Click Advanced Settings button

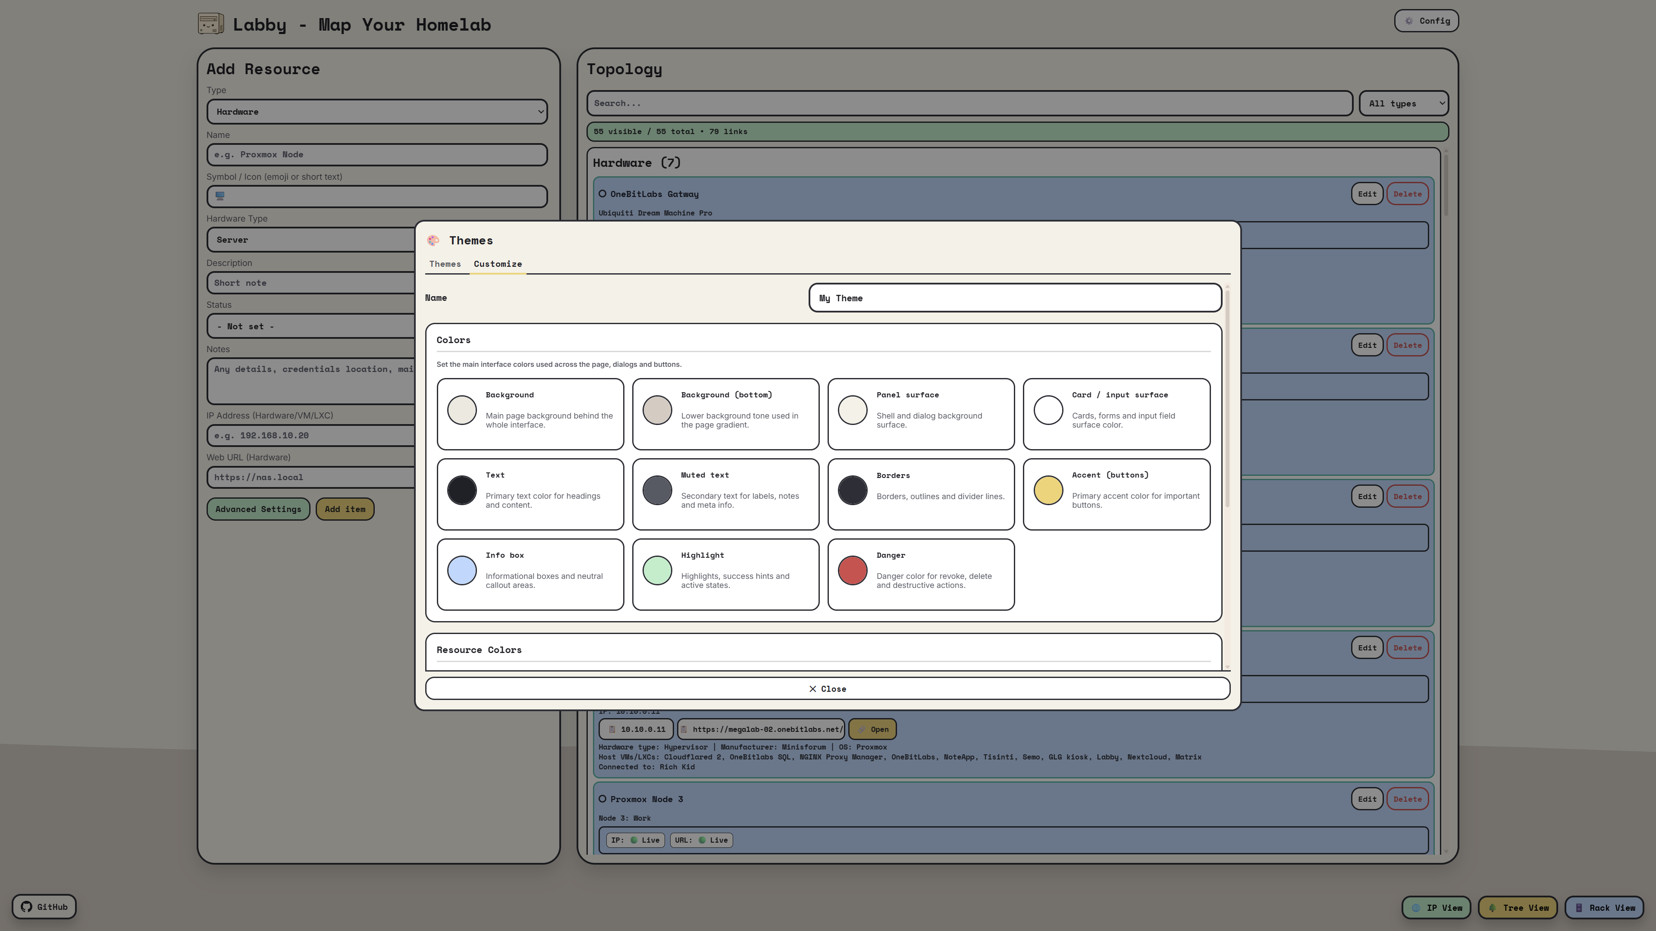258,509
